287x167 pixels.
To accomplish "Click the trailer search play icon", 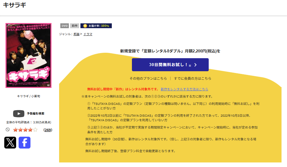I will point(19,114).
